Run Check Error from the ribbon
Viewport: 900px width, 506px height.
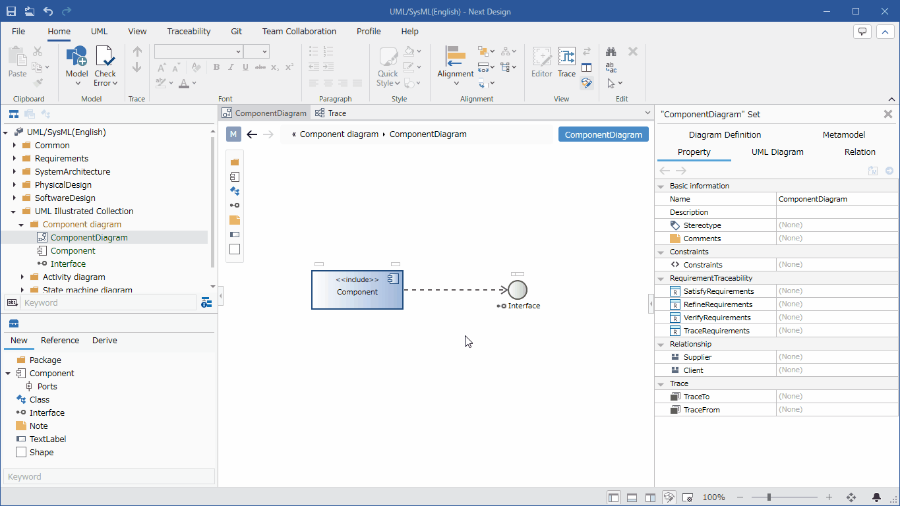(x=105, y=66)
